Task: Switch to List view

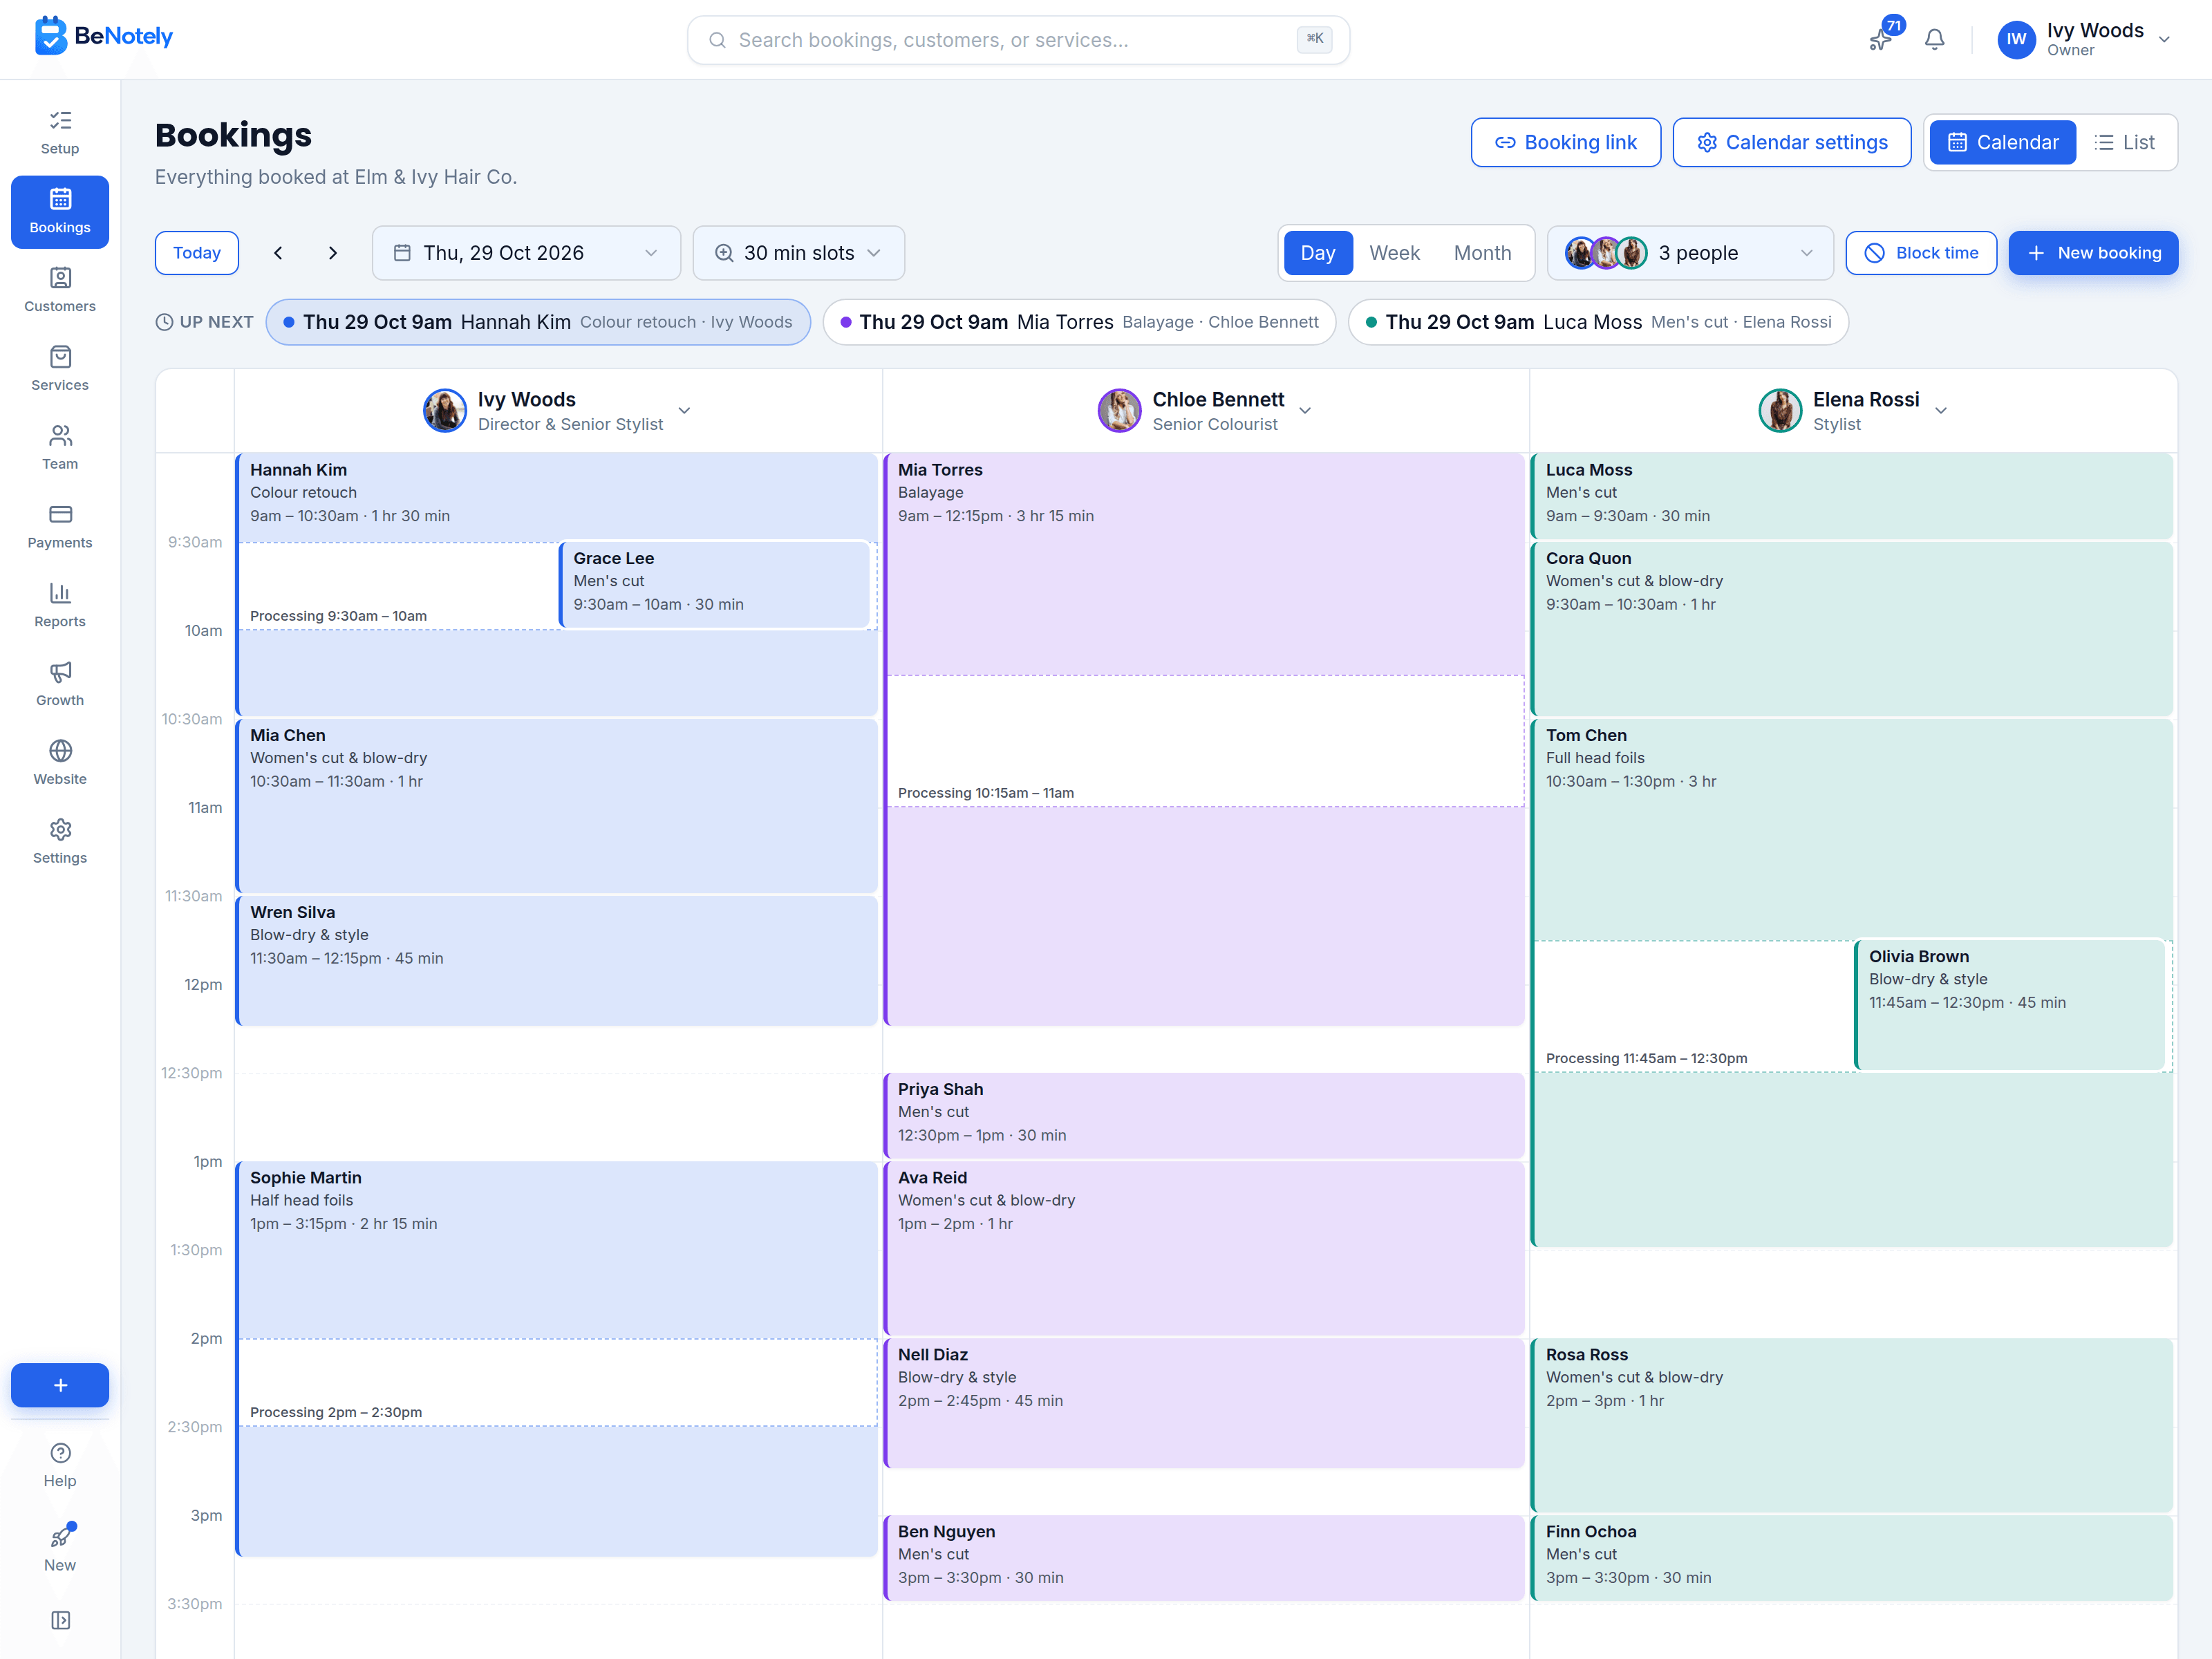Action: [x=2126, y=142]
